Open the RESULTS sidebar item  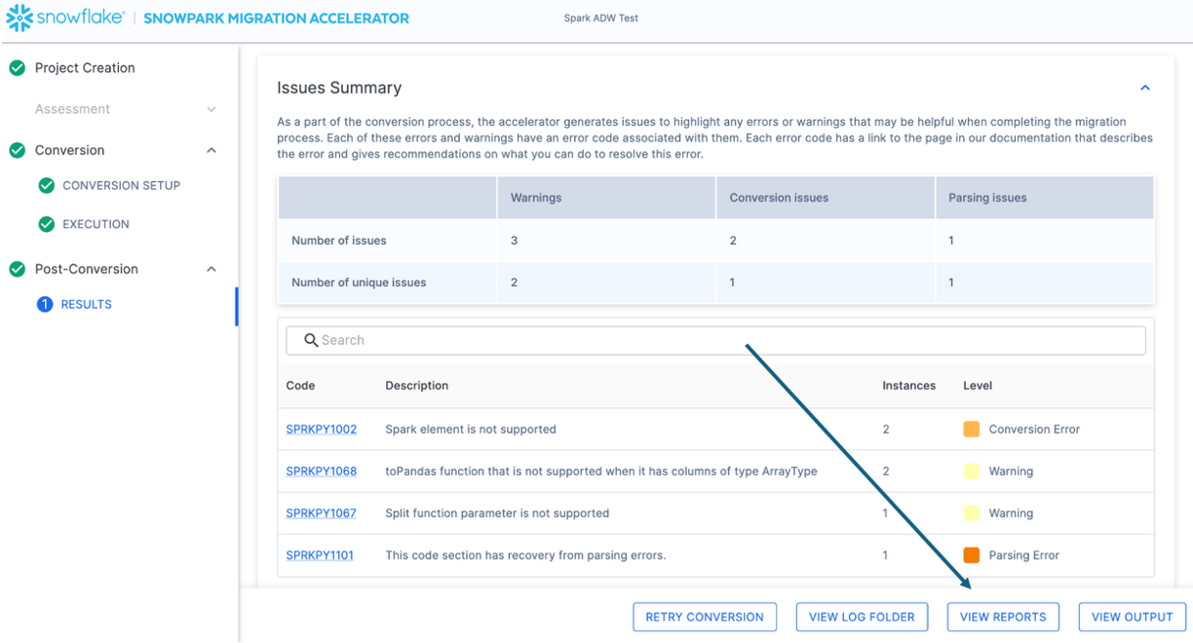point(87,305)
